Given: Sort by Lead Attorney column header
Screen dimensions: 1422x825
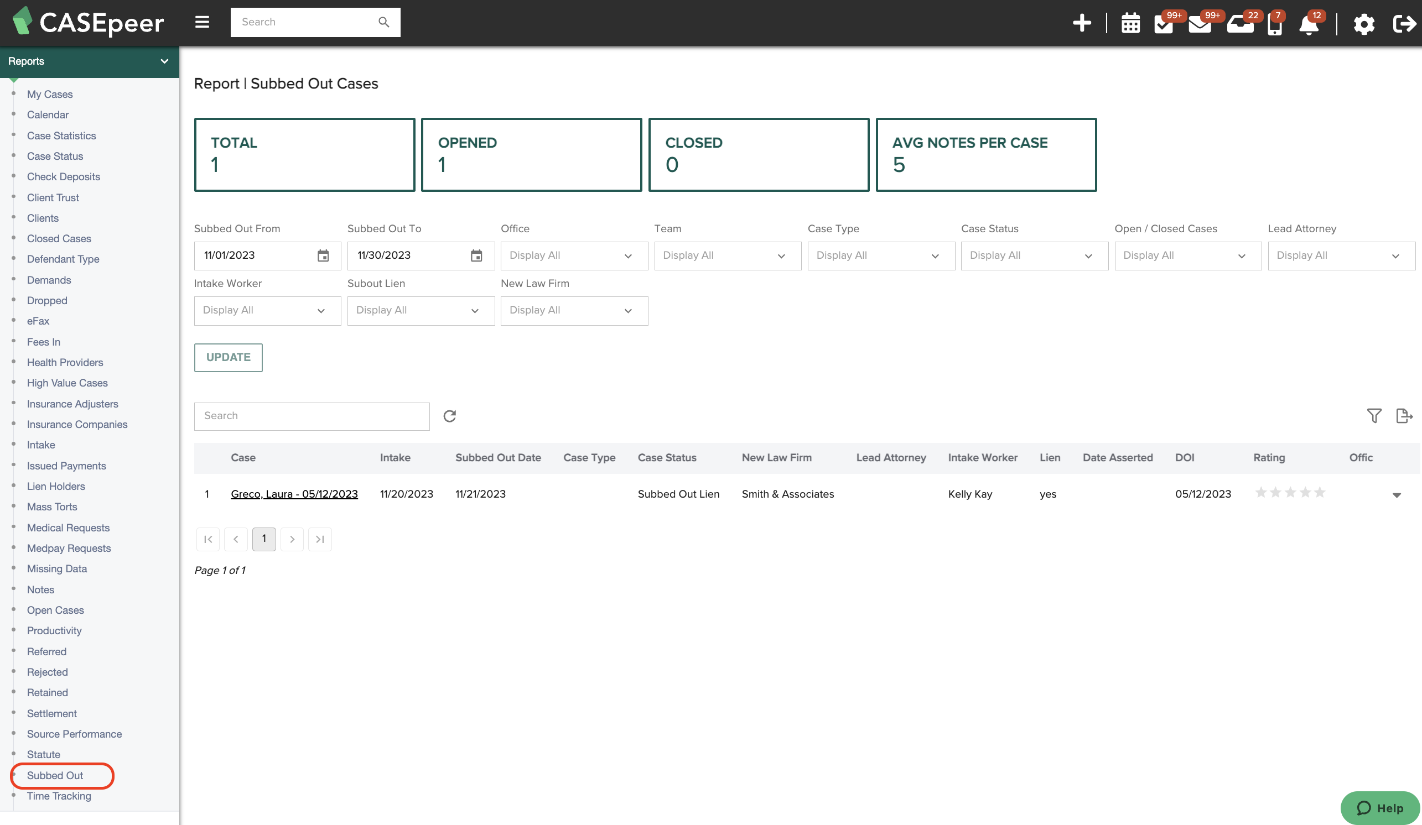Looking at the screenshot, I should pos(891,458).
